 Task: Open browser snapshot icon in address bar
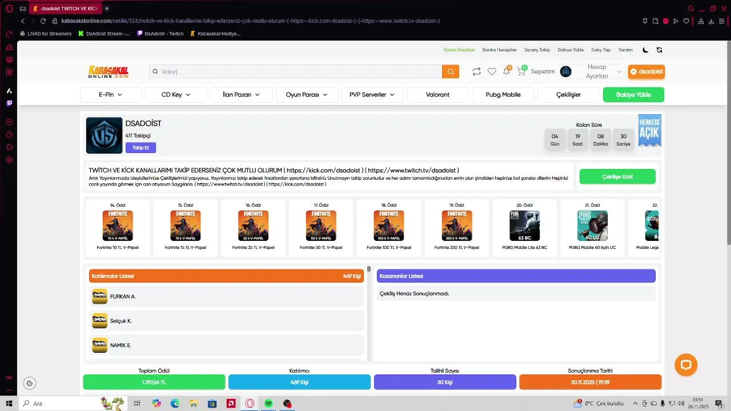655,21
